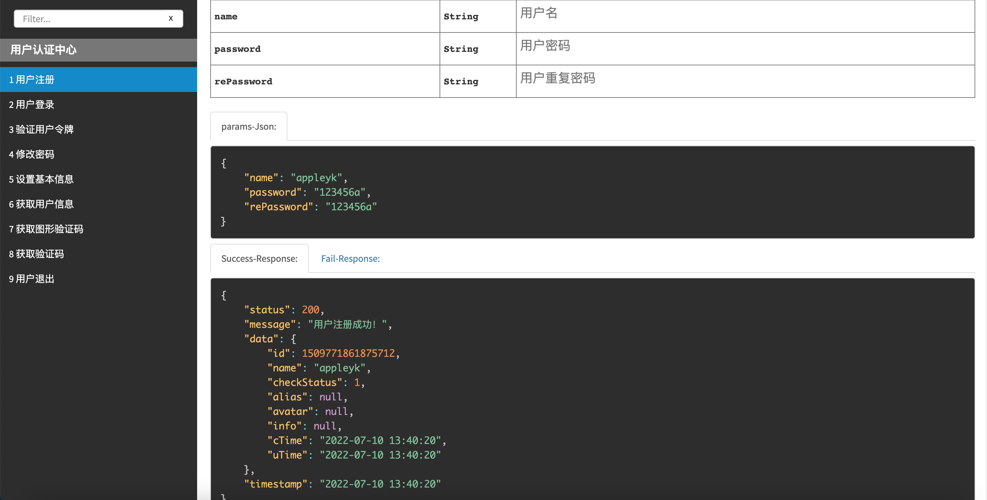Click the "avatar": null line

pyautogui.click(x=310, y=411)
